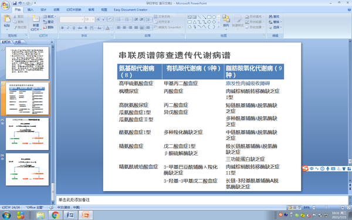
Task: Open the font name combo box
Action: [72, 19]
